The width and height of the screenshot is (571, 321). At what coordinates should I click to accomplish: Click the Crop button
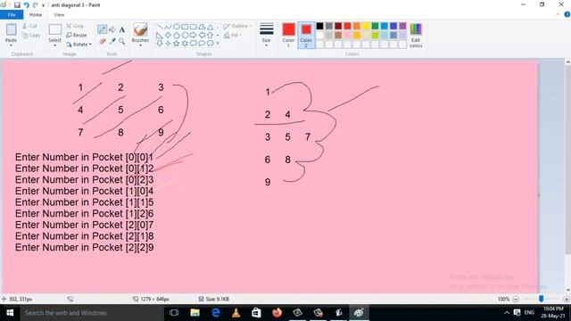tap(75, 26)
